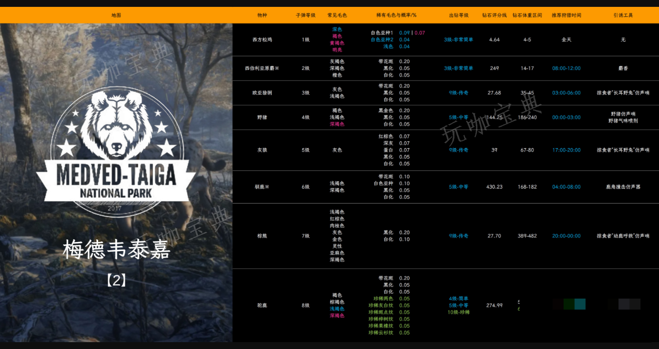Click the 推荐狩猎时间 column header
This screenshot has width=659, height=349.
(x=567, y=15)
